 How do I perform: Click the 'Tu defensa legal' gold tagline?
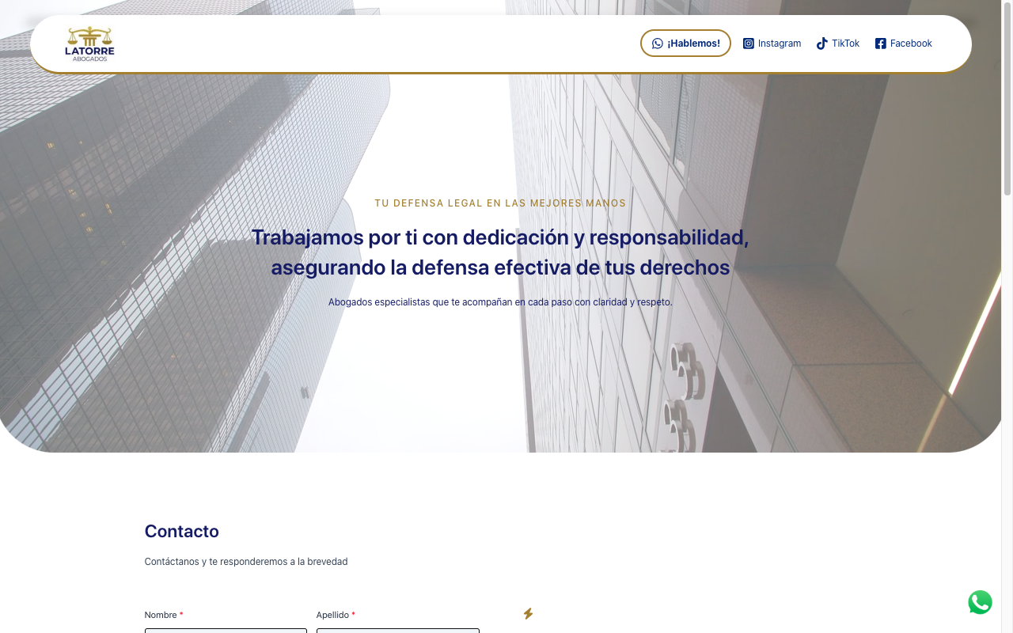pos(500,203)
